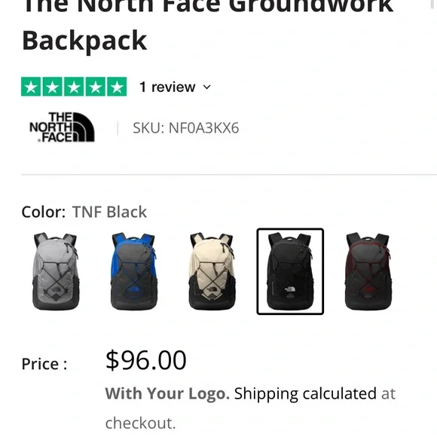Image resolution: width=437 pixels, height=437 pixels.
Task: Click the second green rating star
Action: (x=53, y=87)
